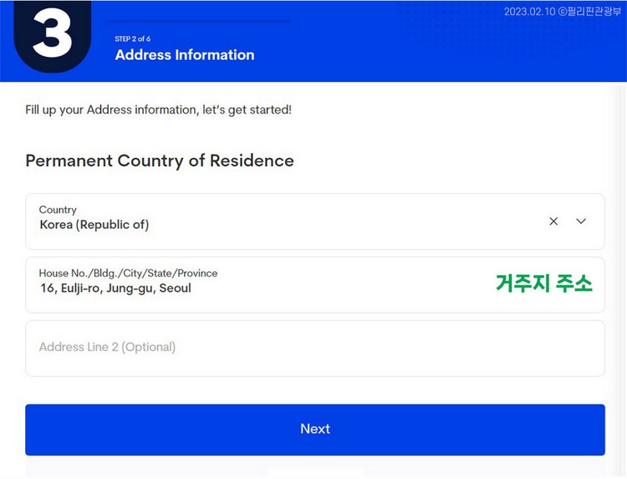Click the step progress bar above the title
The width and height of the screenshot is (627, 479).
pyautogui.click(x=199, y=21)
